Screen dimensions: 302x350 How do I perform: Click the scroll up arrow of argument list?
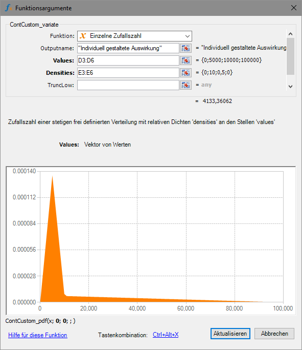[290, 34]
